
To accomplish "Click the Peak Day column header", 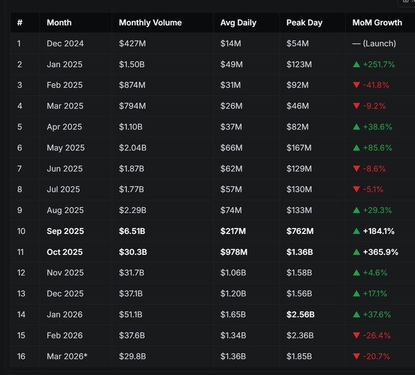I will click(304, 23).
